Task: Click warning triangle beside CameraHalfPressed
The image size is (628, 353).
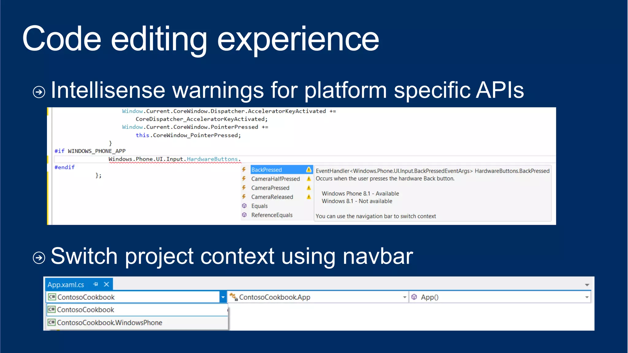Action: (308, 179)
